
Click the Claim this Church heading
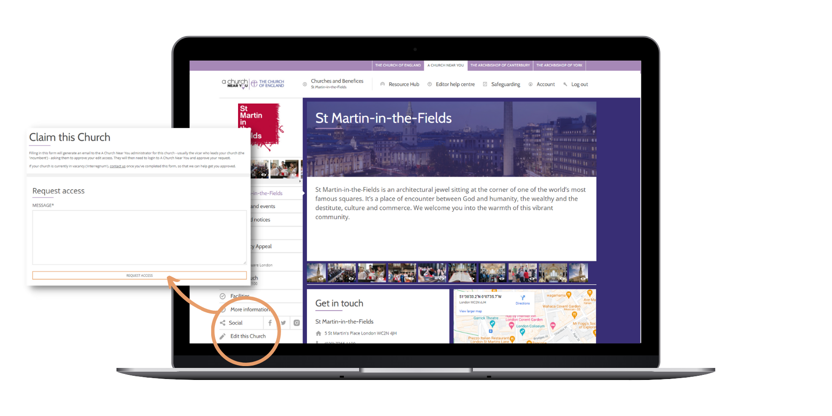70,137
